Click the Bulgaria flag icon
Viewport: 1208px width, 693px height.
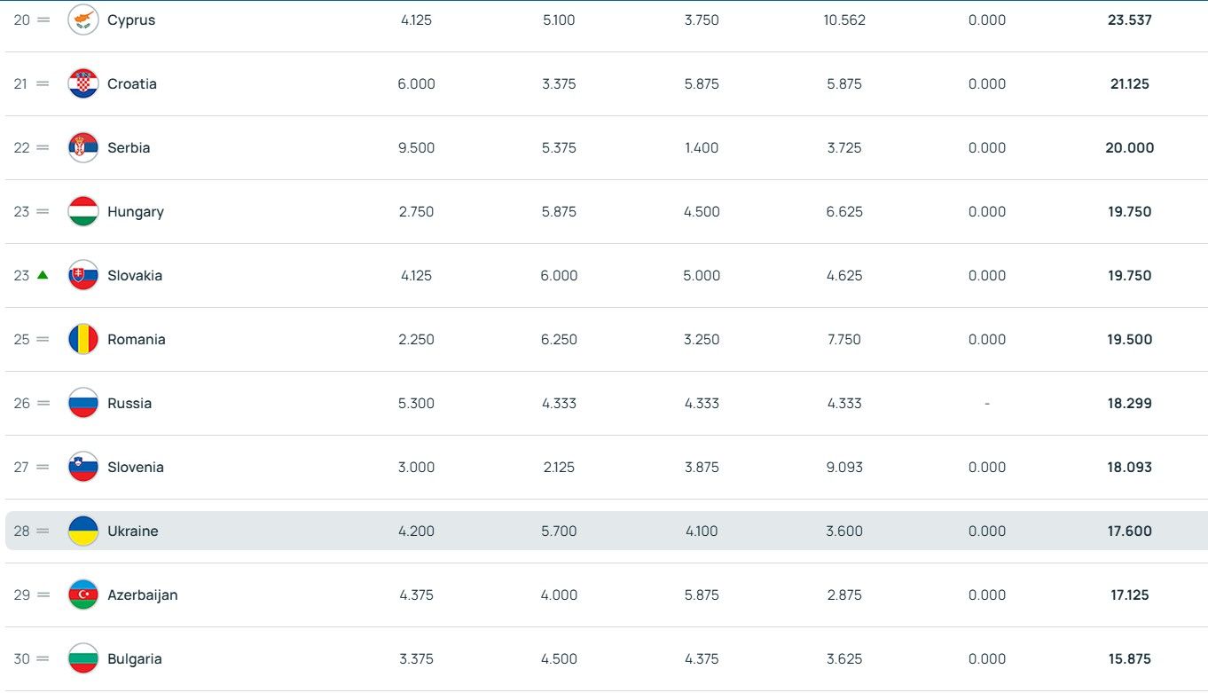83,658
